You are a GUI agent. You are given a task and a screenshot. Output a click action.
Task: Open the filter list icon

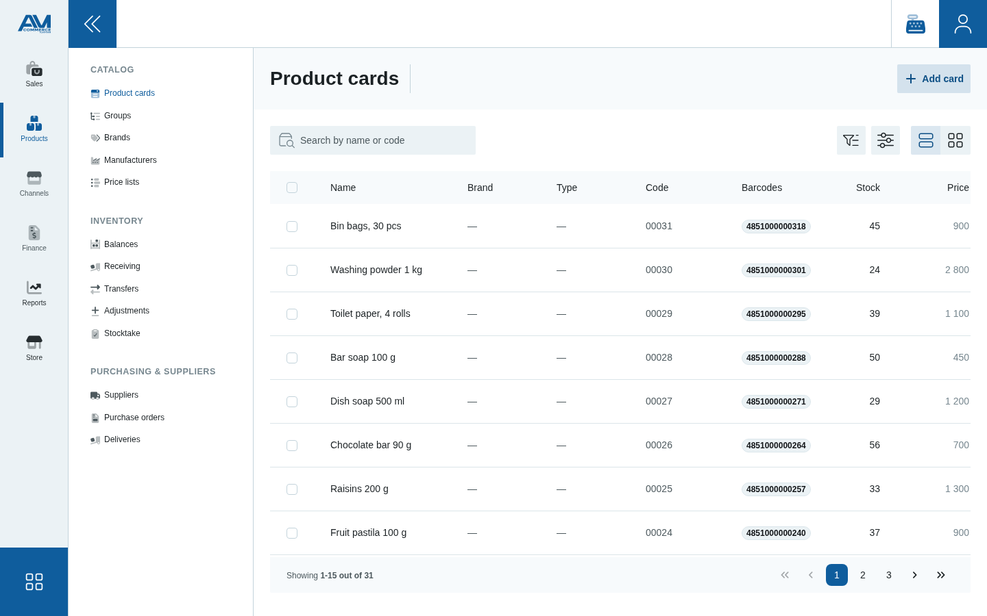[x=851, y=140]
